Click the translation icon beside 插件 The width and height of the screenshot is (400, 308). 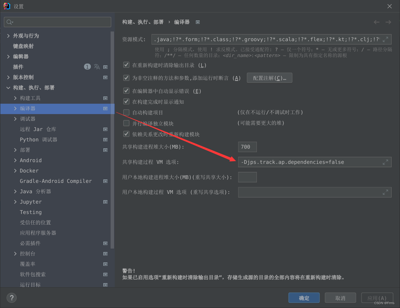click(x=97, y=67)
